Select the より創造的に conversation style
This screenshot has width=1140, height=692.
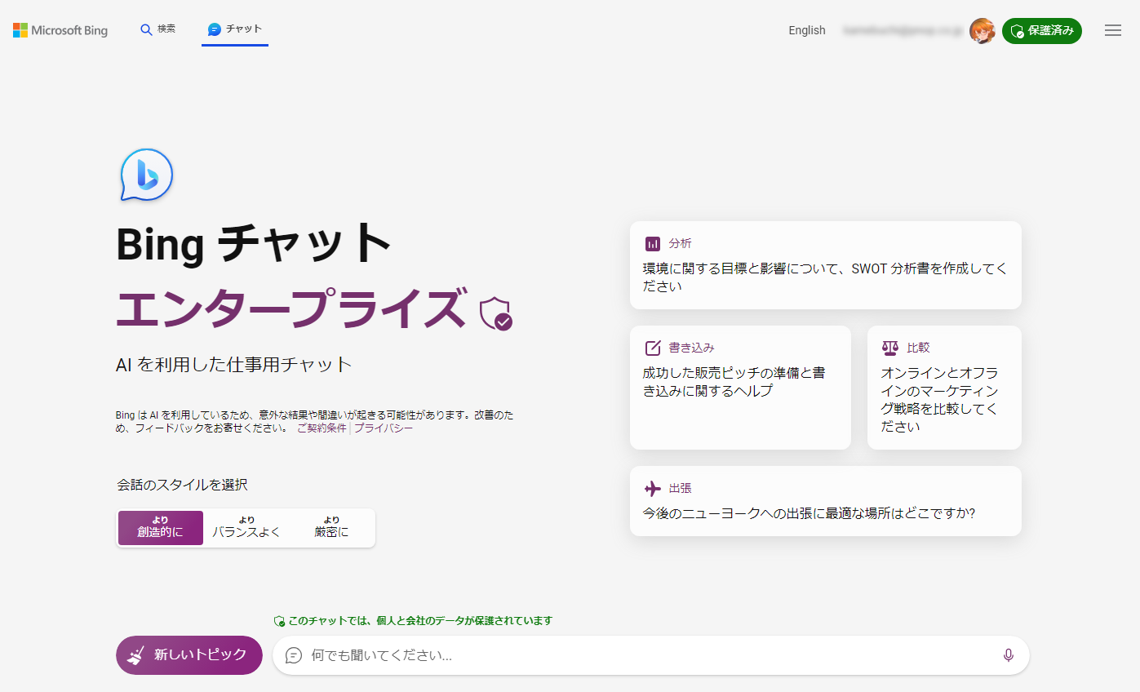tap(161, 528)
